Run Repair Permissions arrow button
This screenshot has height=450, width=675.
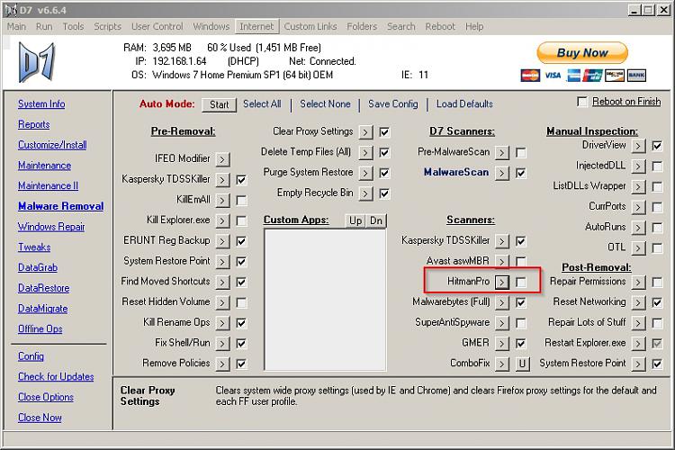(x=638, y=282)
